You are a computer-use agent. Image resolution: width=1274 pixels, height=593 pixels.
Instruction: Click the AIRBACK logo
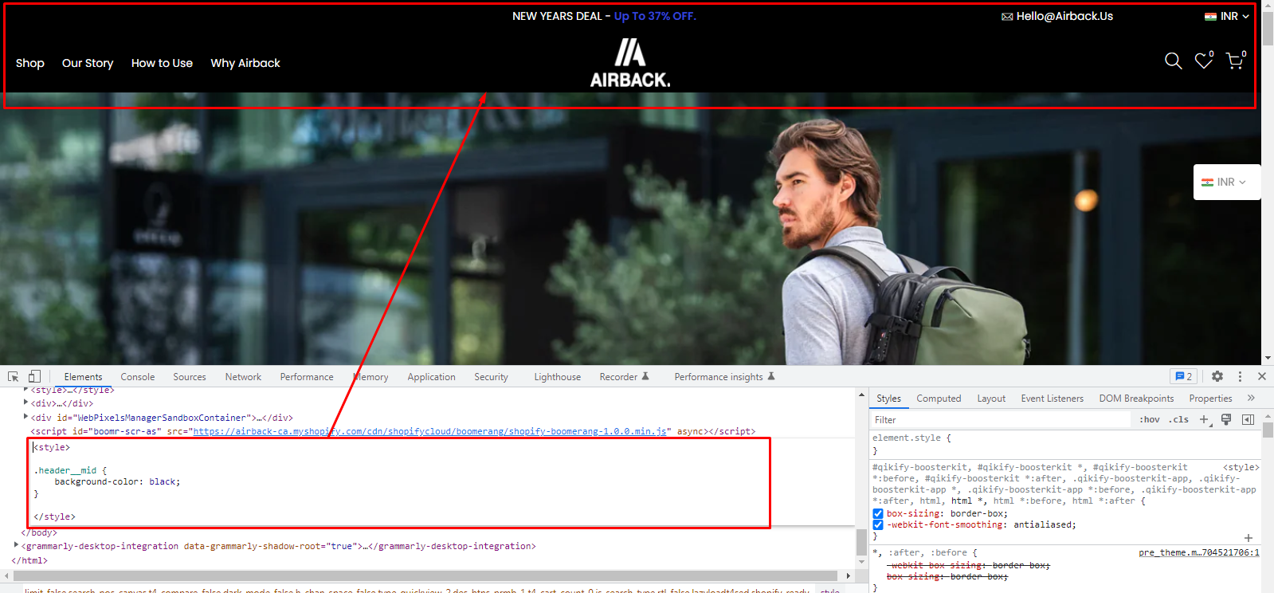click(x=630, y=63)
